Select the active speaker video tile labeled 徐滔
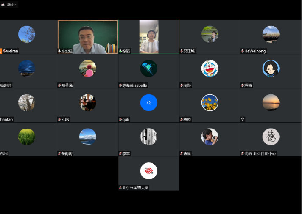 click(x=148, y=36)
